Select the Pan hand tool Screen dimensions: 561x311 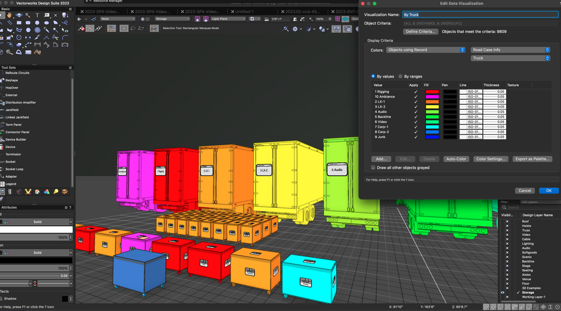(9, 15)
